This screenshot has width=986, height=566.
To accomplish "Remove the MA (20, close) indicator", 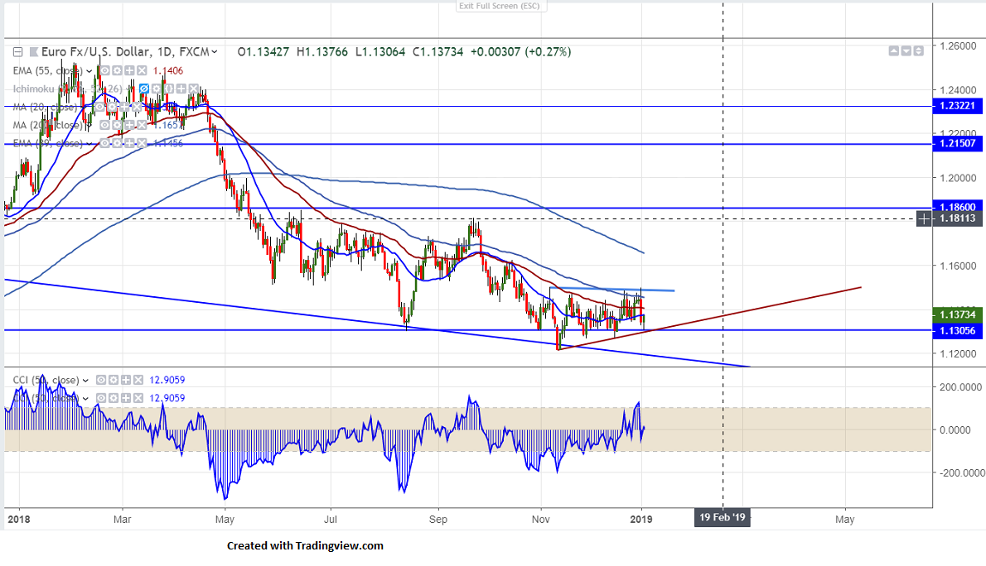I will [137, 107].
